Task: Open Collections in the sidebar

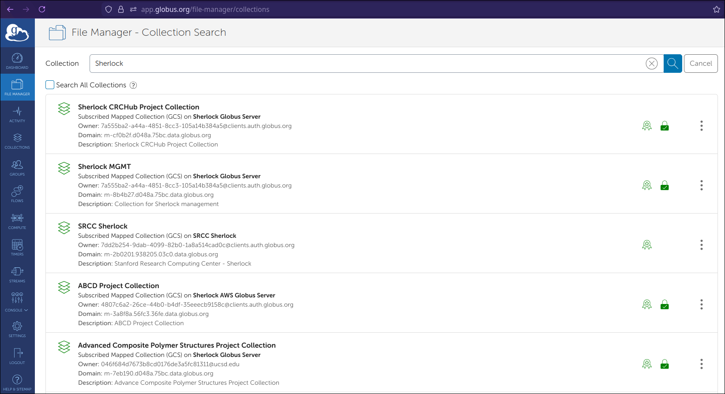Action: pos(17,141)
